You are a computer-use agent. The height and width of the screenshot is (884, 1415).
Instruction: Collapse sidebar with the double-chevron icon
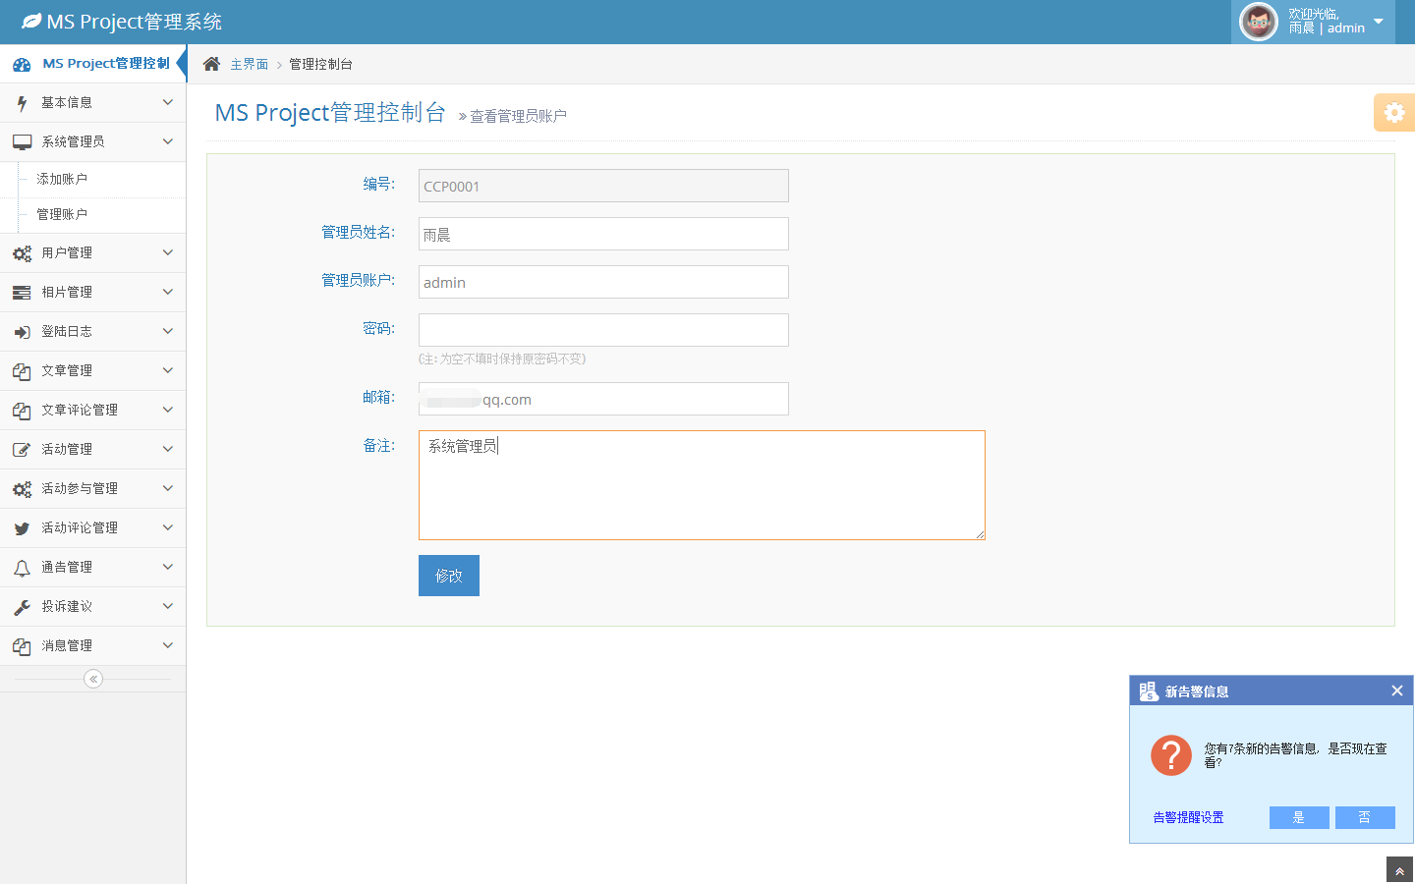click(93, 679)
